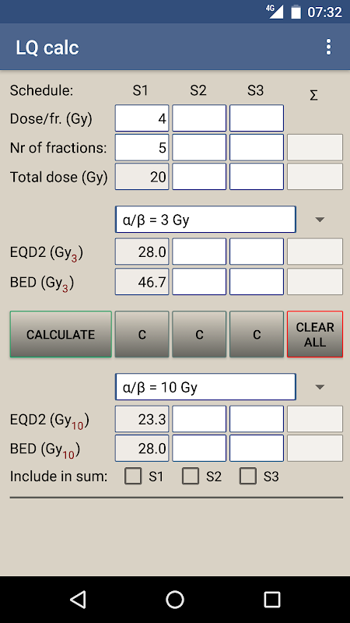350x623 pixels.
Task: Tap the recent apps square icon
Action: point(272,599)
